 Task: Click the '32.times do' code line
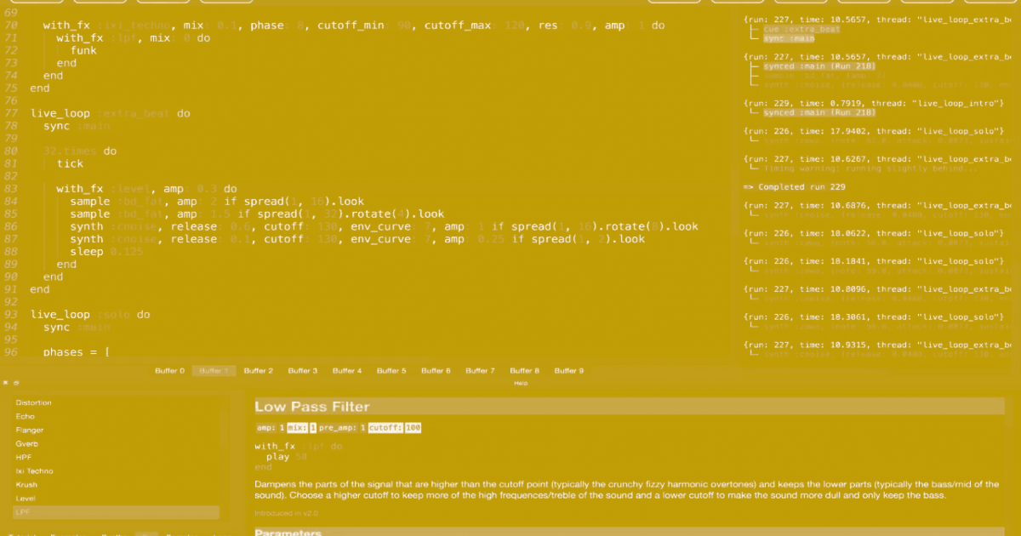coord(80,151)
